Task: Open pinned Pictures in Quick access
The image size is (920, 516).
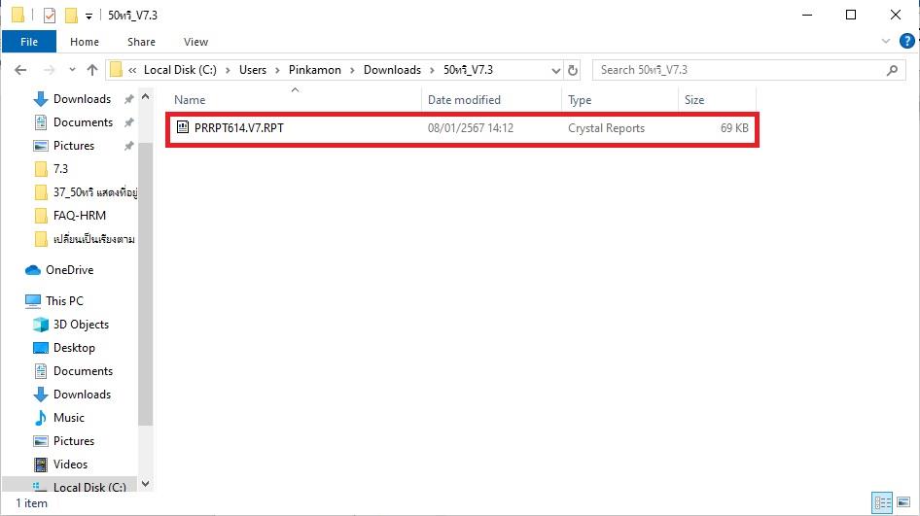Action: tap(73, 146)
